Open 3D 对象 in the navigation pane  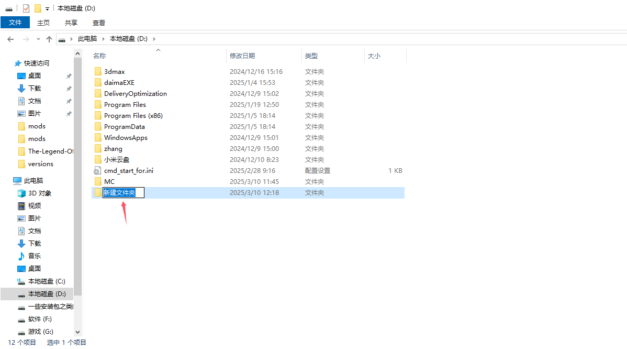click(39, 193)
